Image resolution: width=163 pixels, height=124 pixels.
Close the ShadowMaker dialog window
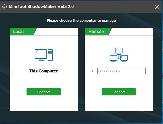click(157, 7)
